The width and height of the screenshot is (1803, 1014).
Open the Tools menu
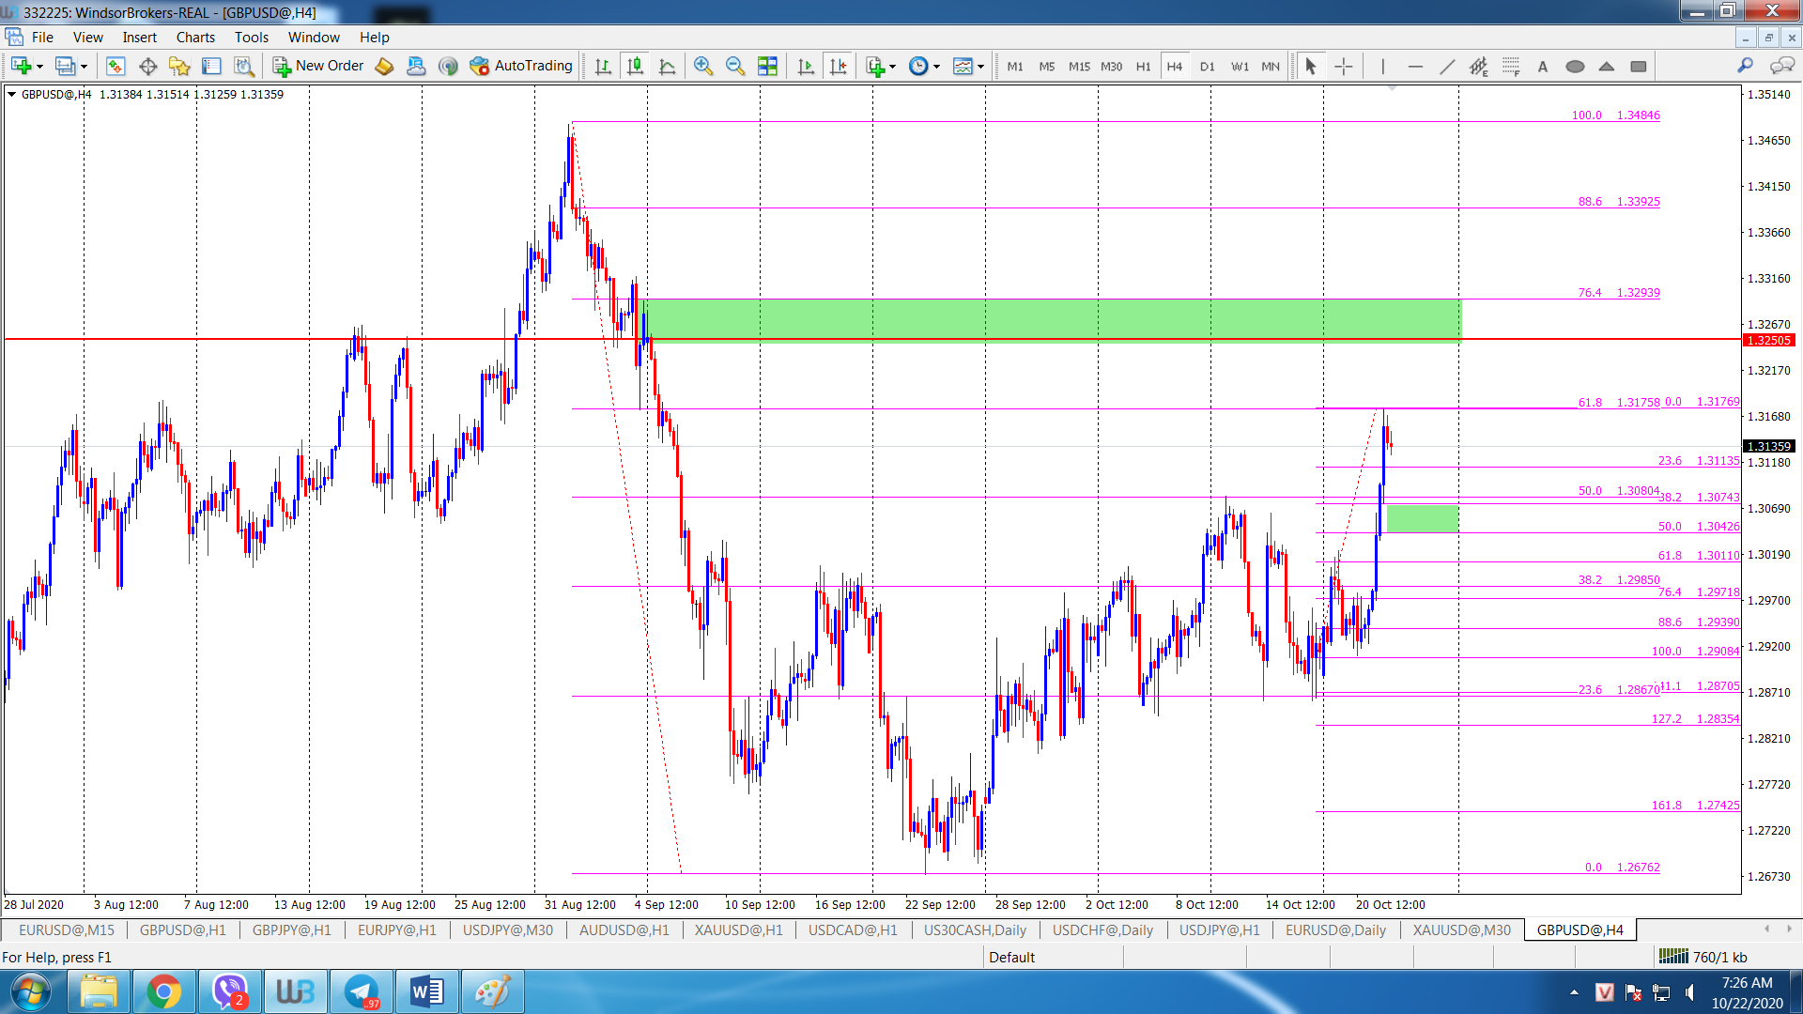(x=252, y=38)
